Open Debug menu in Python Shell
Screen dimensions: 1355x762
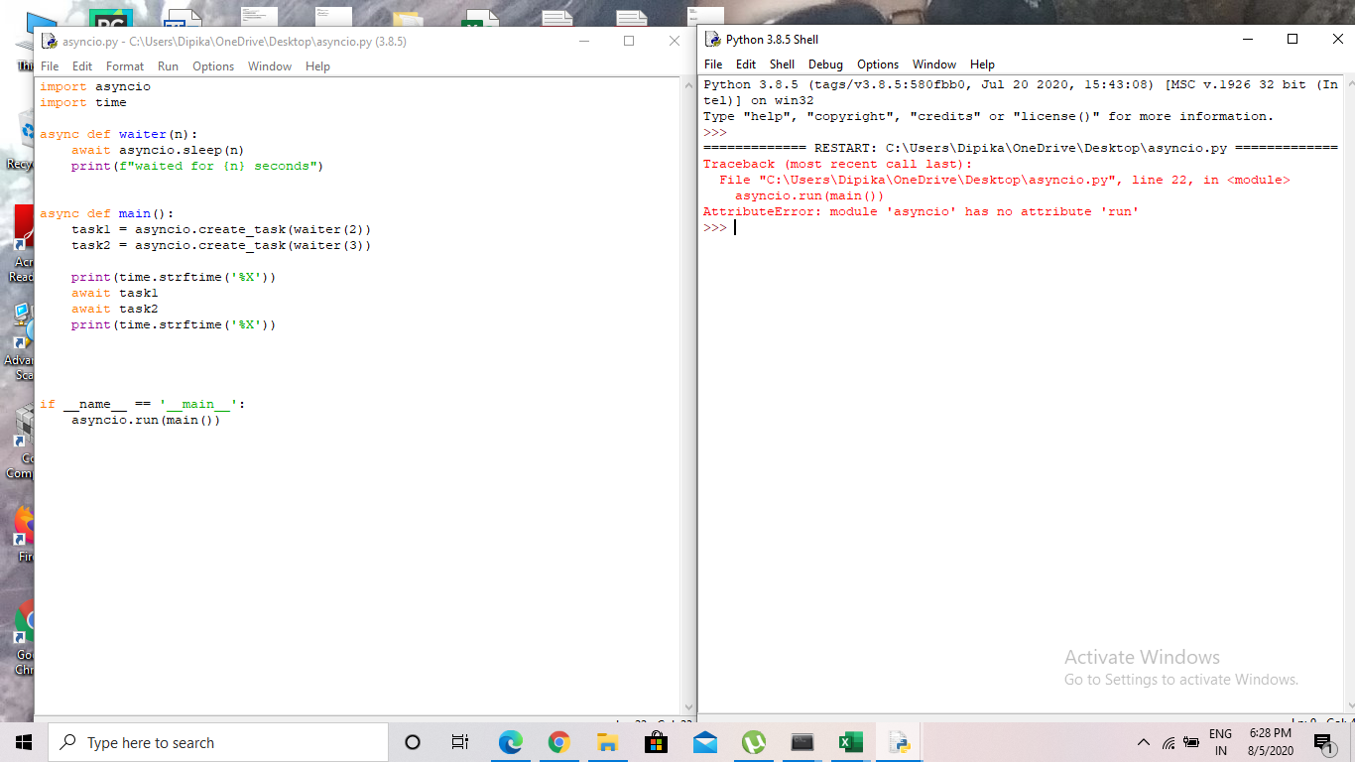click(x=825, y=64)
